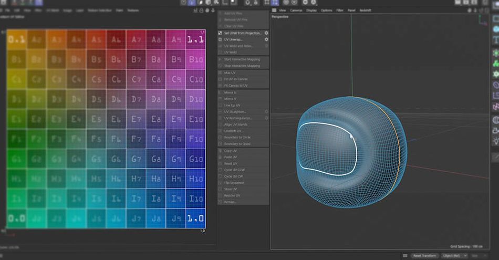Click Paste UV command
This screenshot has width=499, height=260.
[243, 157]
